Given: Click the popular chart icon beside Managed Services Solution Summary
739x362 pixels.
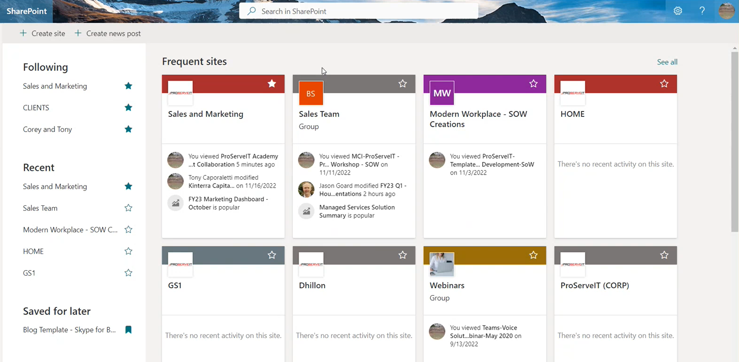Looking at the screenshot, I should click(x=306, y=211).
